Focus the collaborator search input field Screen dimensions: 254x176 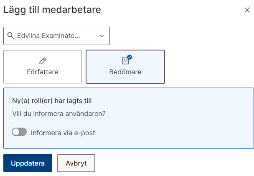(x=48, y=36)
